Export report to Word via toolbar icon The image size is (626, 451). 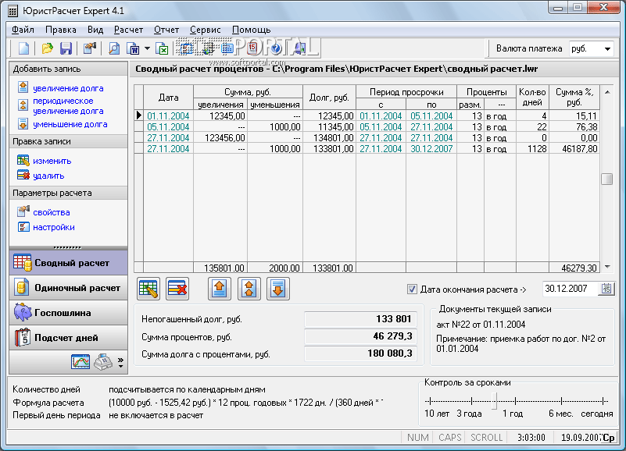pos(134,48)
